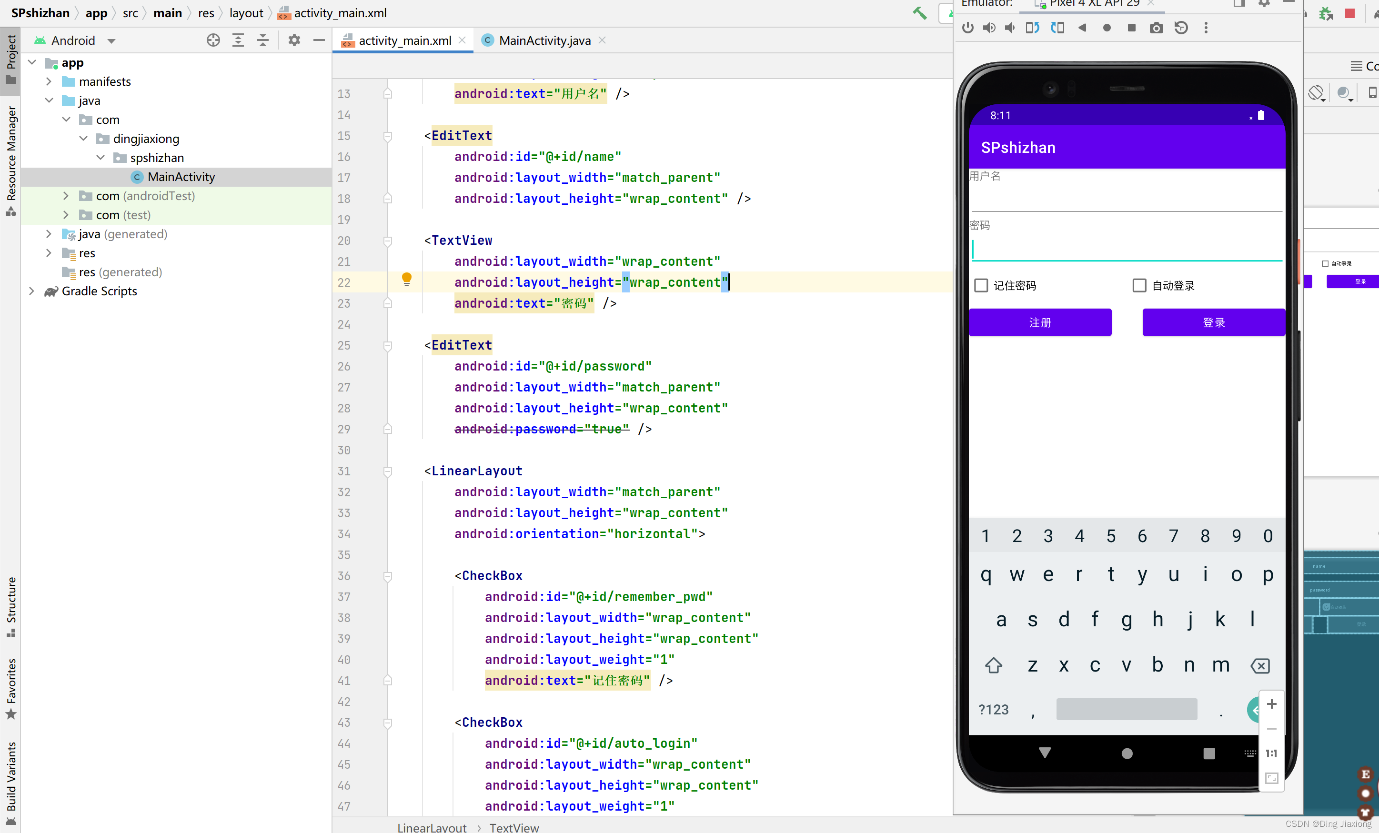Click LinearLayout breadcrumb at editor bottom

point(432,827)
